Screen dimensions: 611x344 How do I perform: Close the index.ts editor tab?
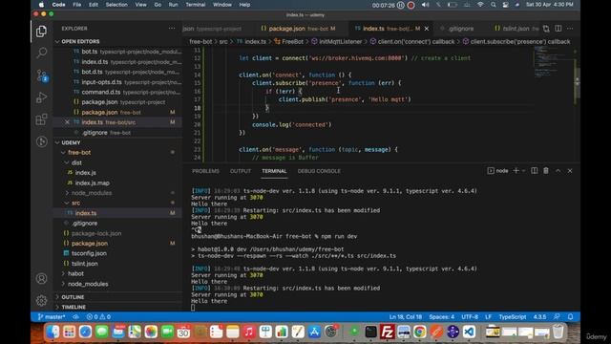427,29
